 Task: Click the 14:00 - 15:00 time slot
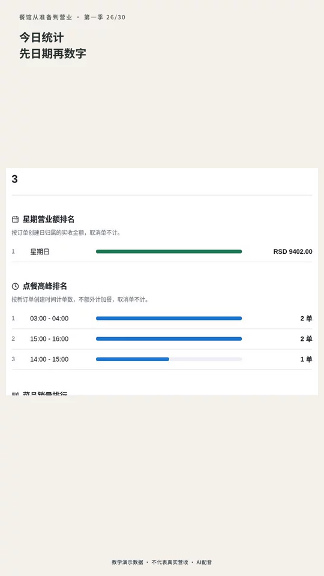pyautogui.click(x=49, y=359)
